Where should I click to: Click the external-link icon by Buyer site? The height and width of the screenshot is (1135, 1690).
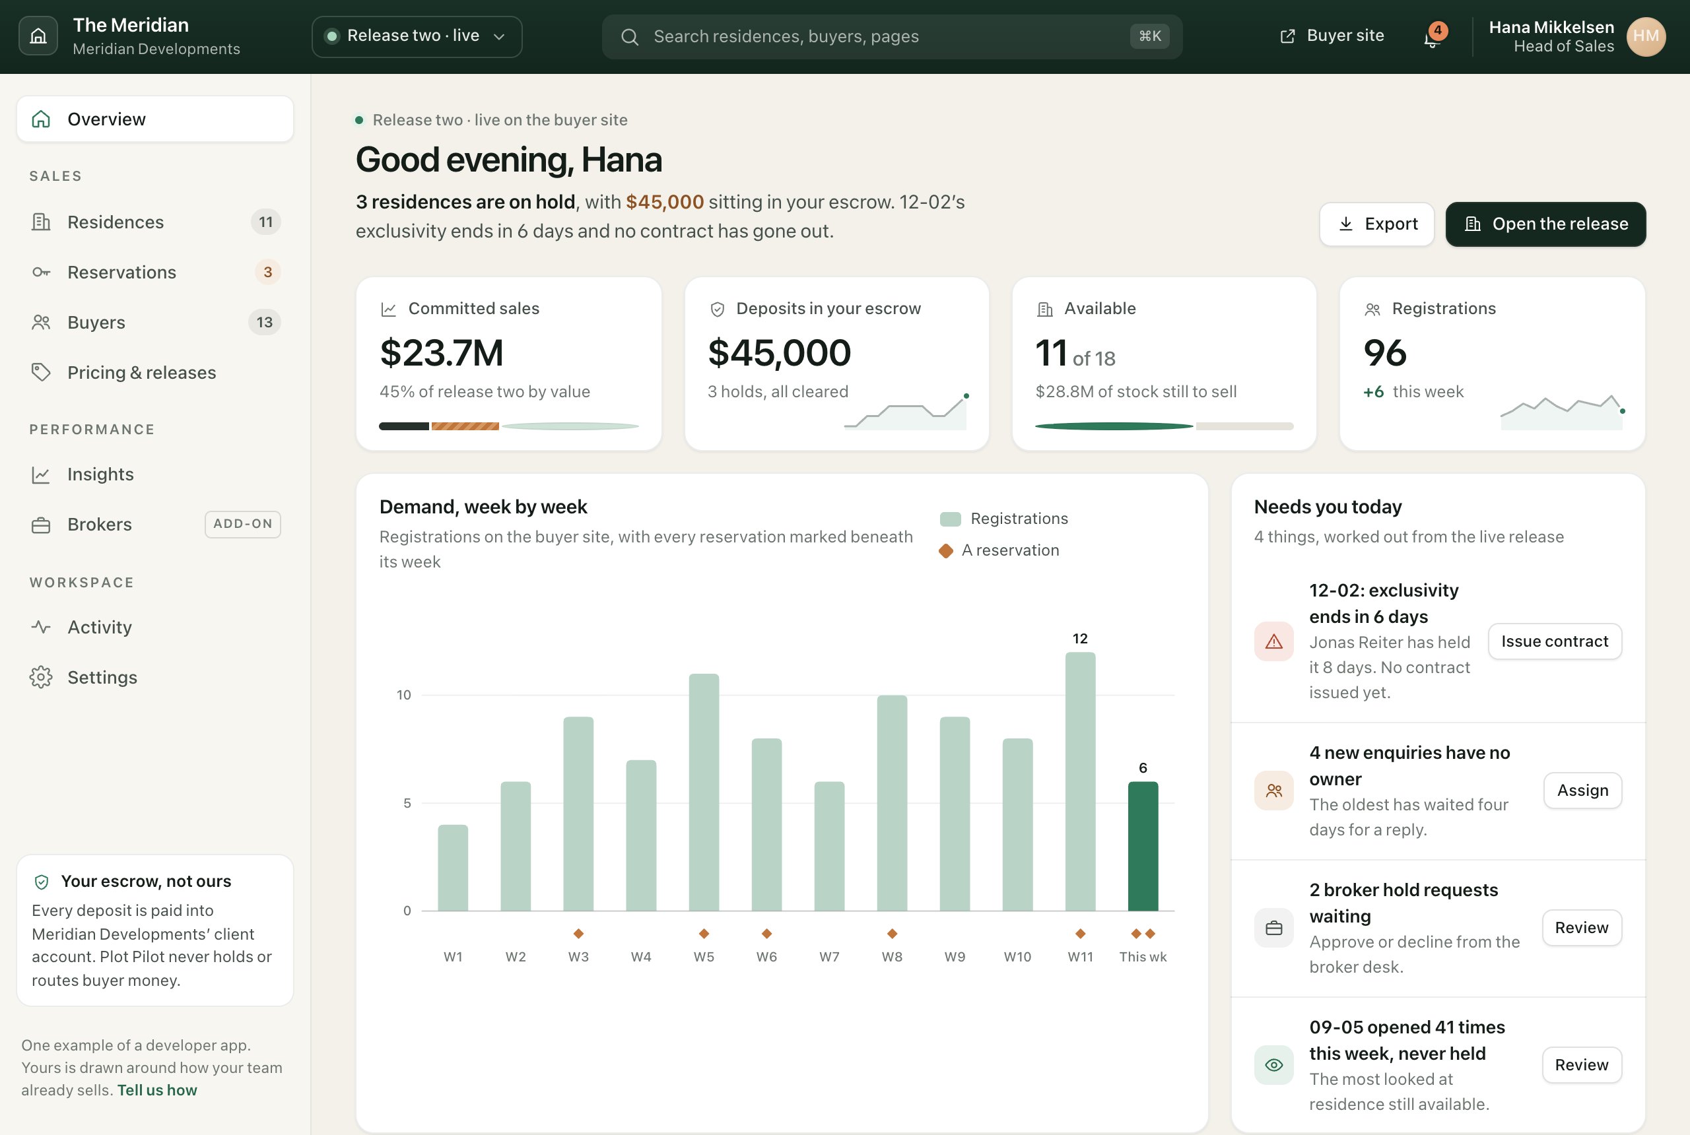coord(1287,36)
